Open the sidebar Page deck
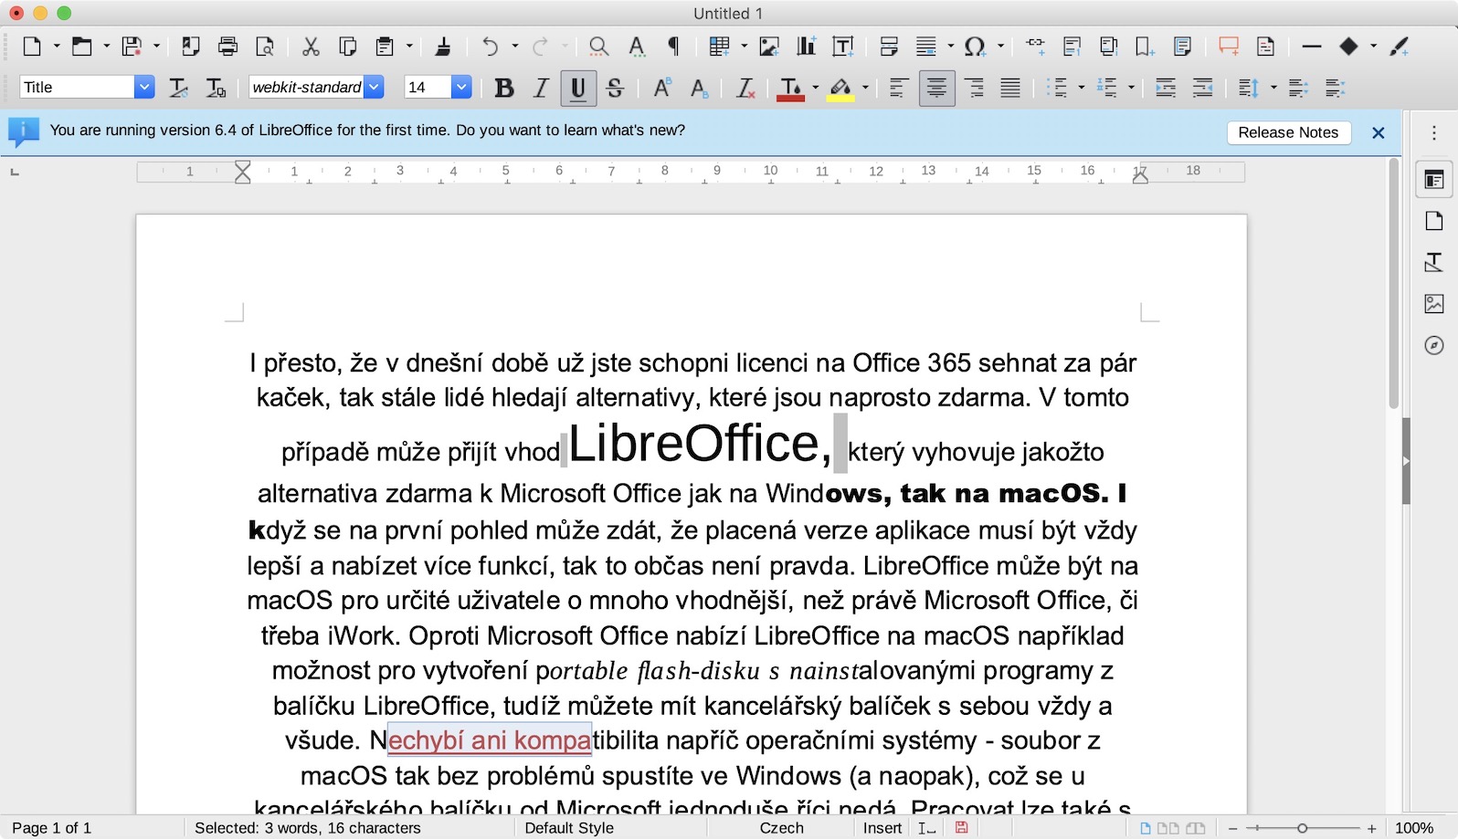The image size is (1458, 839). tap(1434, 221)
